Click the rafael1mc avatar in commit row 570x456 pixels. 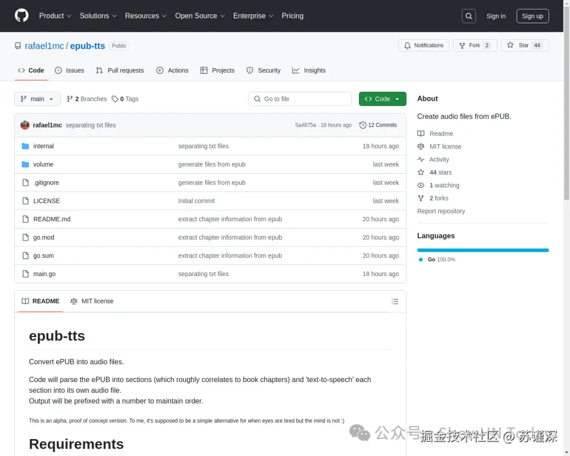(x=25, y=125)
